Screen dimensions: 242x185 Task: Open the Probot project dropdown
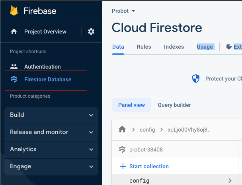[x=124, y=11]
